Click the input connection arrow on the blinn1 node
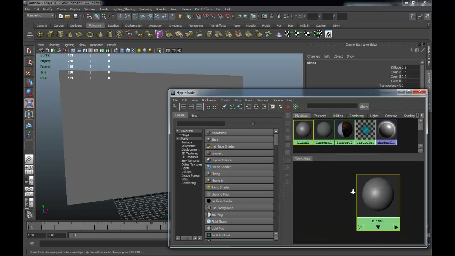Image resolution: width=455 pixels, height=256 pixels. (360, 228)
